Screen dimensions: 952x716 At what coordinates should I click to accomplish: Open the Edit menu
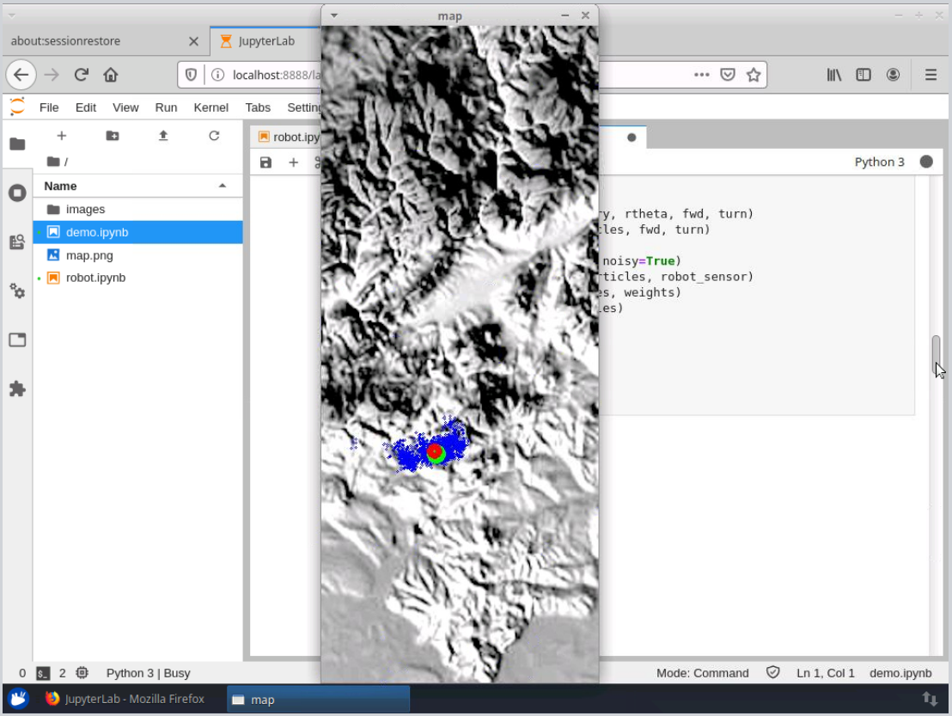click(x=86, y=107)
